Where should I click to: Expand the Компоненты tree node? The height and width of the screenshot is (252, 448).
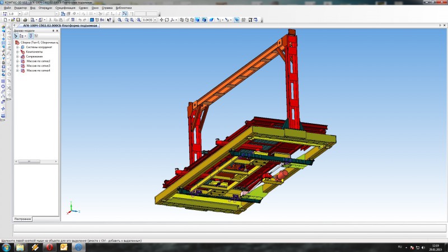tap(17, 52)
